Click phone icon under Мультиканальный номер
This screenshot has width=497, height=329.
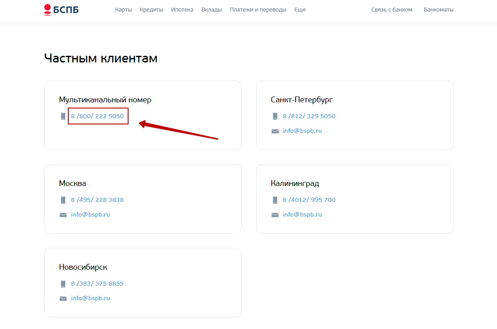pos(63,116)
